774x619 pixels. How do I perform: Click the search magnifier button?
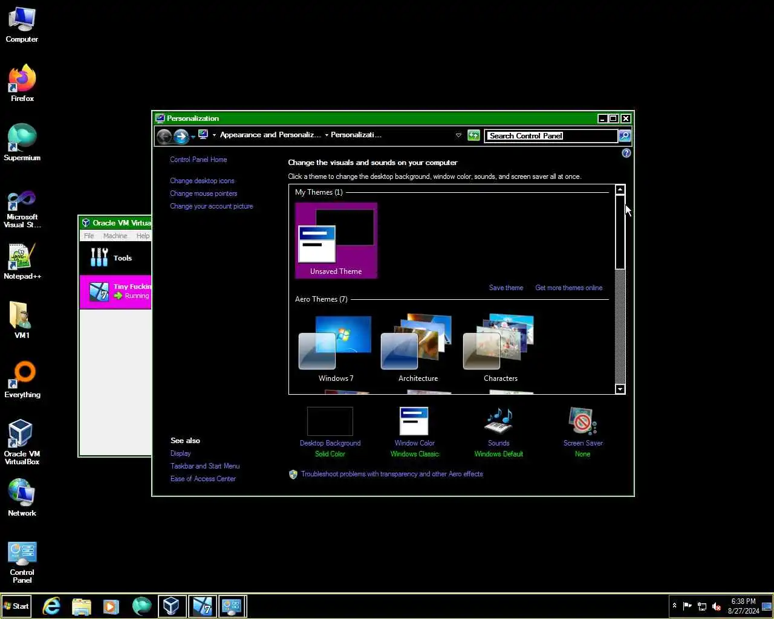pos(625,136)
